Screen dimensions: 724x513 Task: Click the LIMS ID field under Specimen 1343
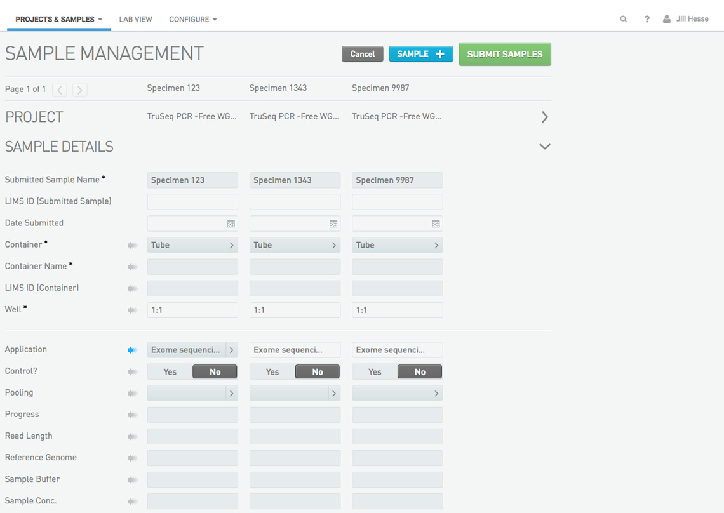(295, 201)
